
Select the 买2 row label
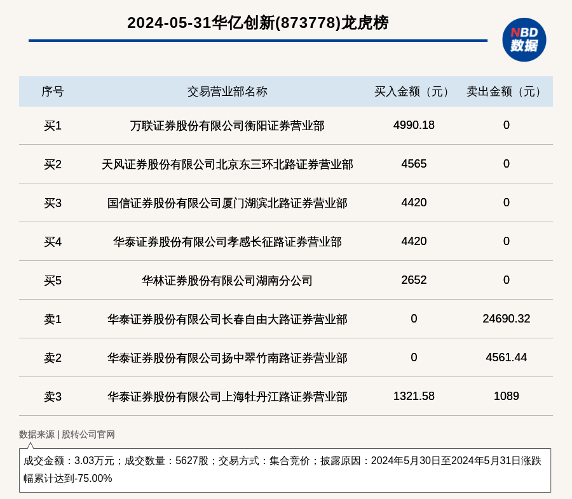point(53,164)
